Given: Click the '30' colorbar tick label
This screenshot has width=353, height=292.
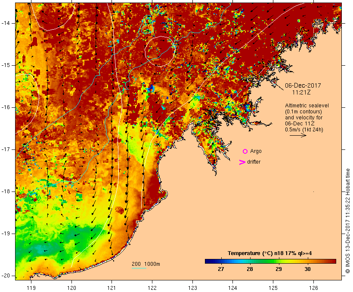Looking at the screenshot, I should pyautogui.click(x=307, y=269).
